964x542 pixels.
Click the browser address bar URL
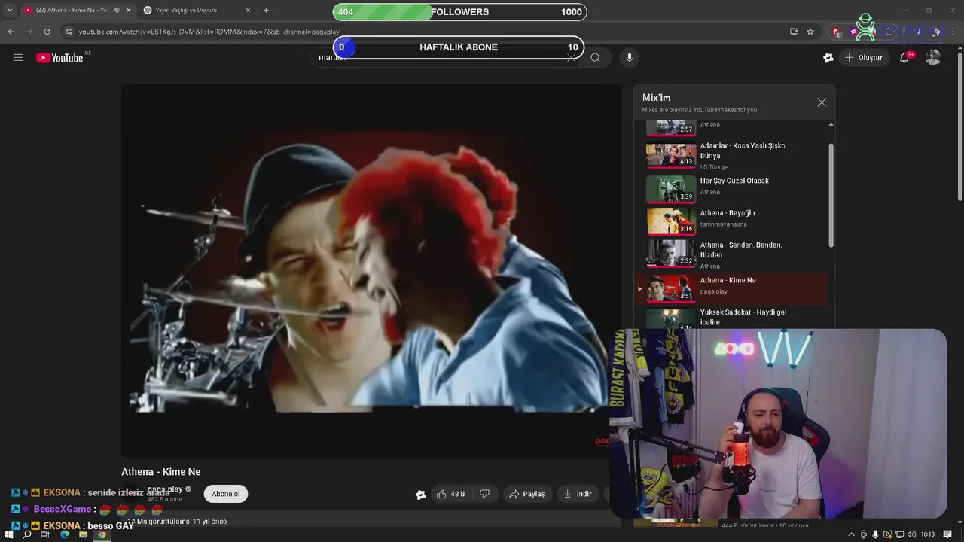pyautogui.click(x=209, y=32)
